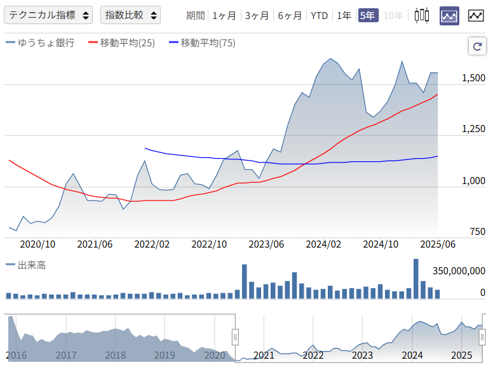Screen dimensions: 493x365
Task: Reset the chart with refresh icon
Action: point(477,46)
